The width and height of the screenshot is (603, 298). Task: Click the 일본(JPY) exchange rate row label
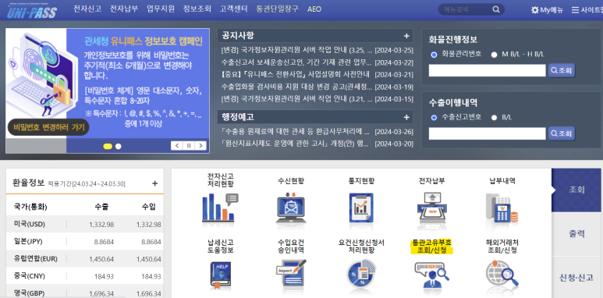click(x=28, y=242)
